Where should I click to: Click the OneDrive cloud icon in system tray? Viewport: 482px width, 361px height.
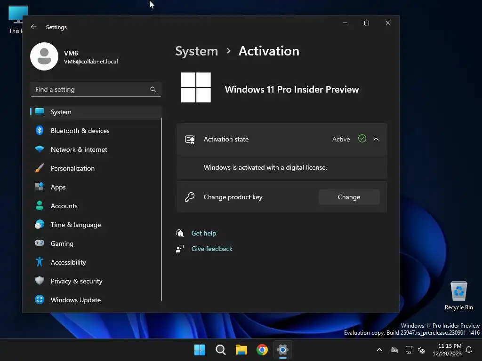pos(394,350)
